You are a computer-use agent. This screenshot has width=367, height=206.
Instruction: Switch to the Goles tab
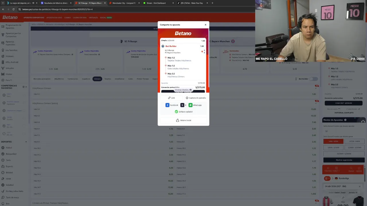click(x=130, y=79)
